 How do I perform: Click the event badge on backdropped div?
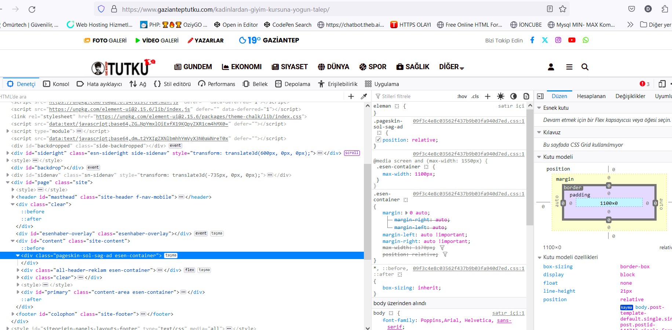point(175,146)
